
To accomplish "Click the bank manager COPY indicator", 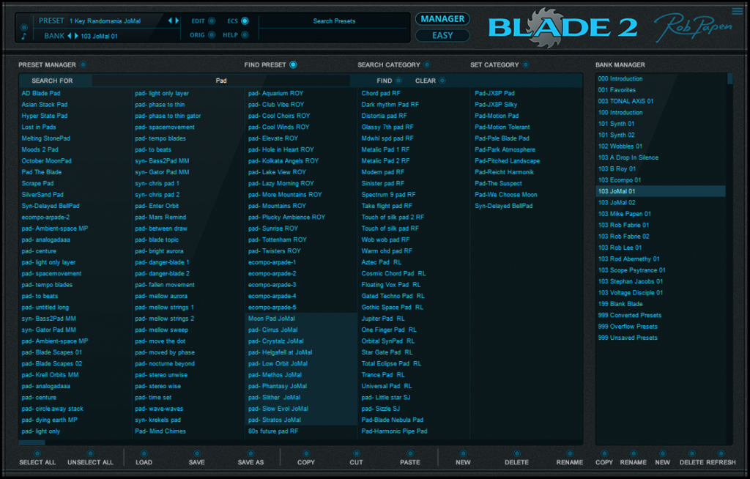I will coord(604,453).
